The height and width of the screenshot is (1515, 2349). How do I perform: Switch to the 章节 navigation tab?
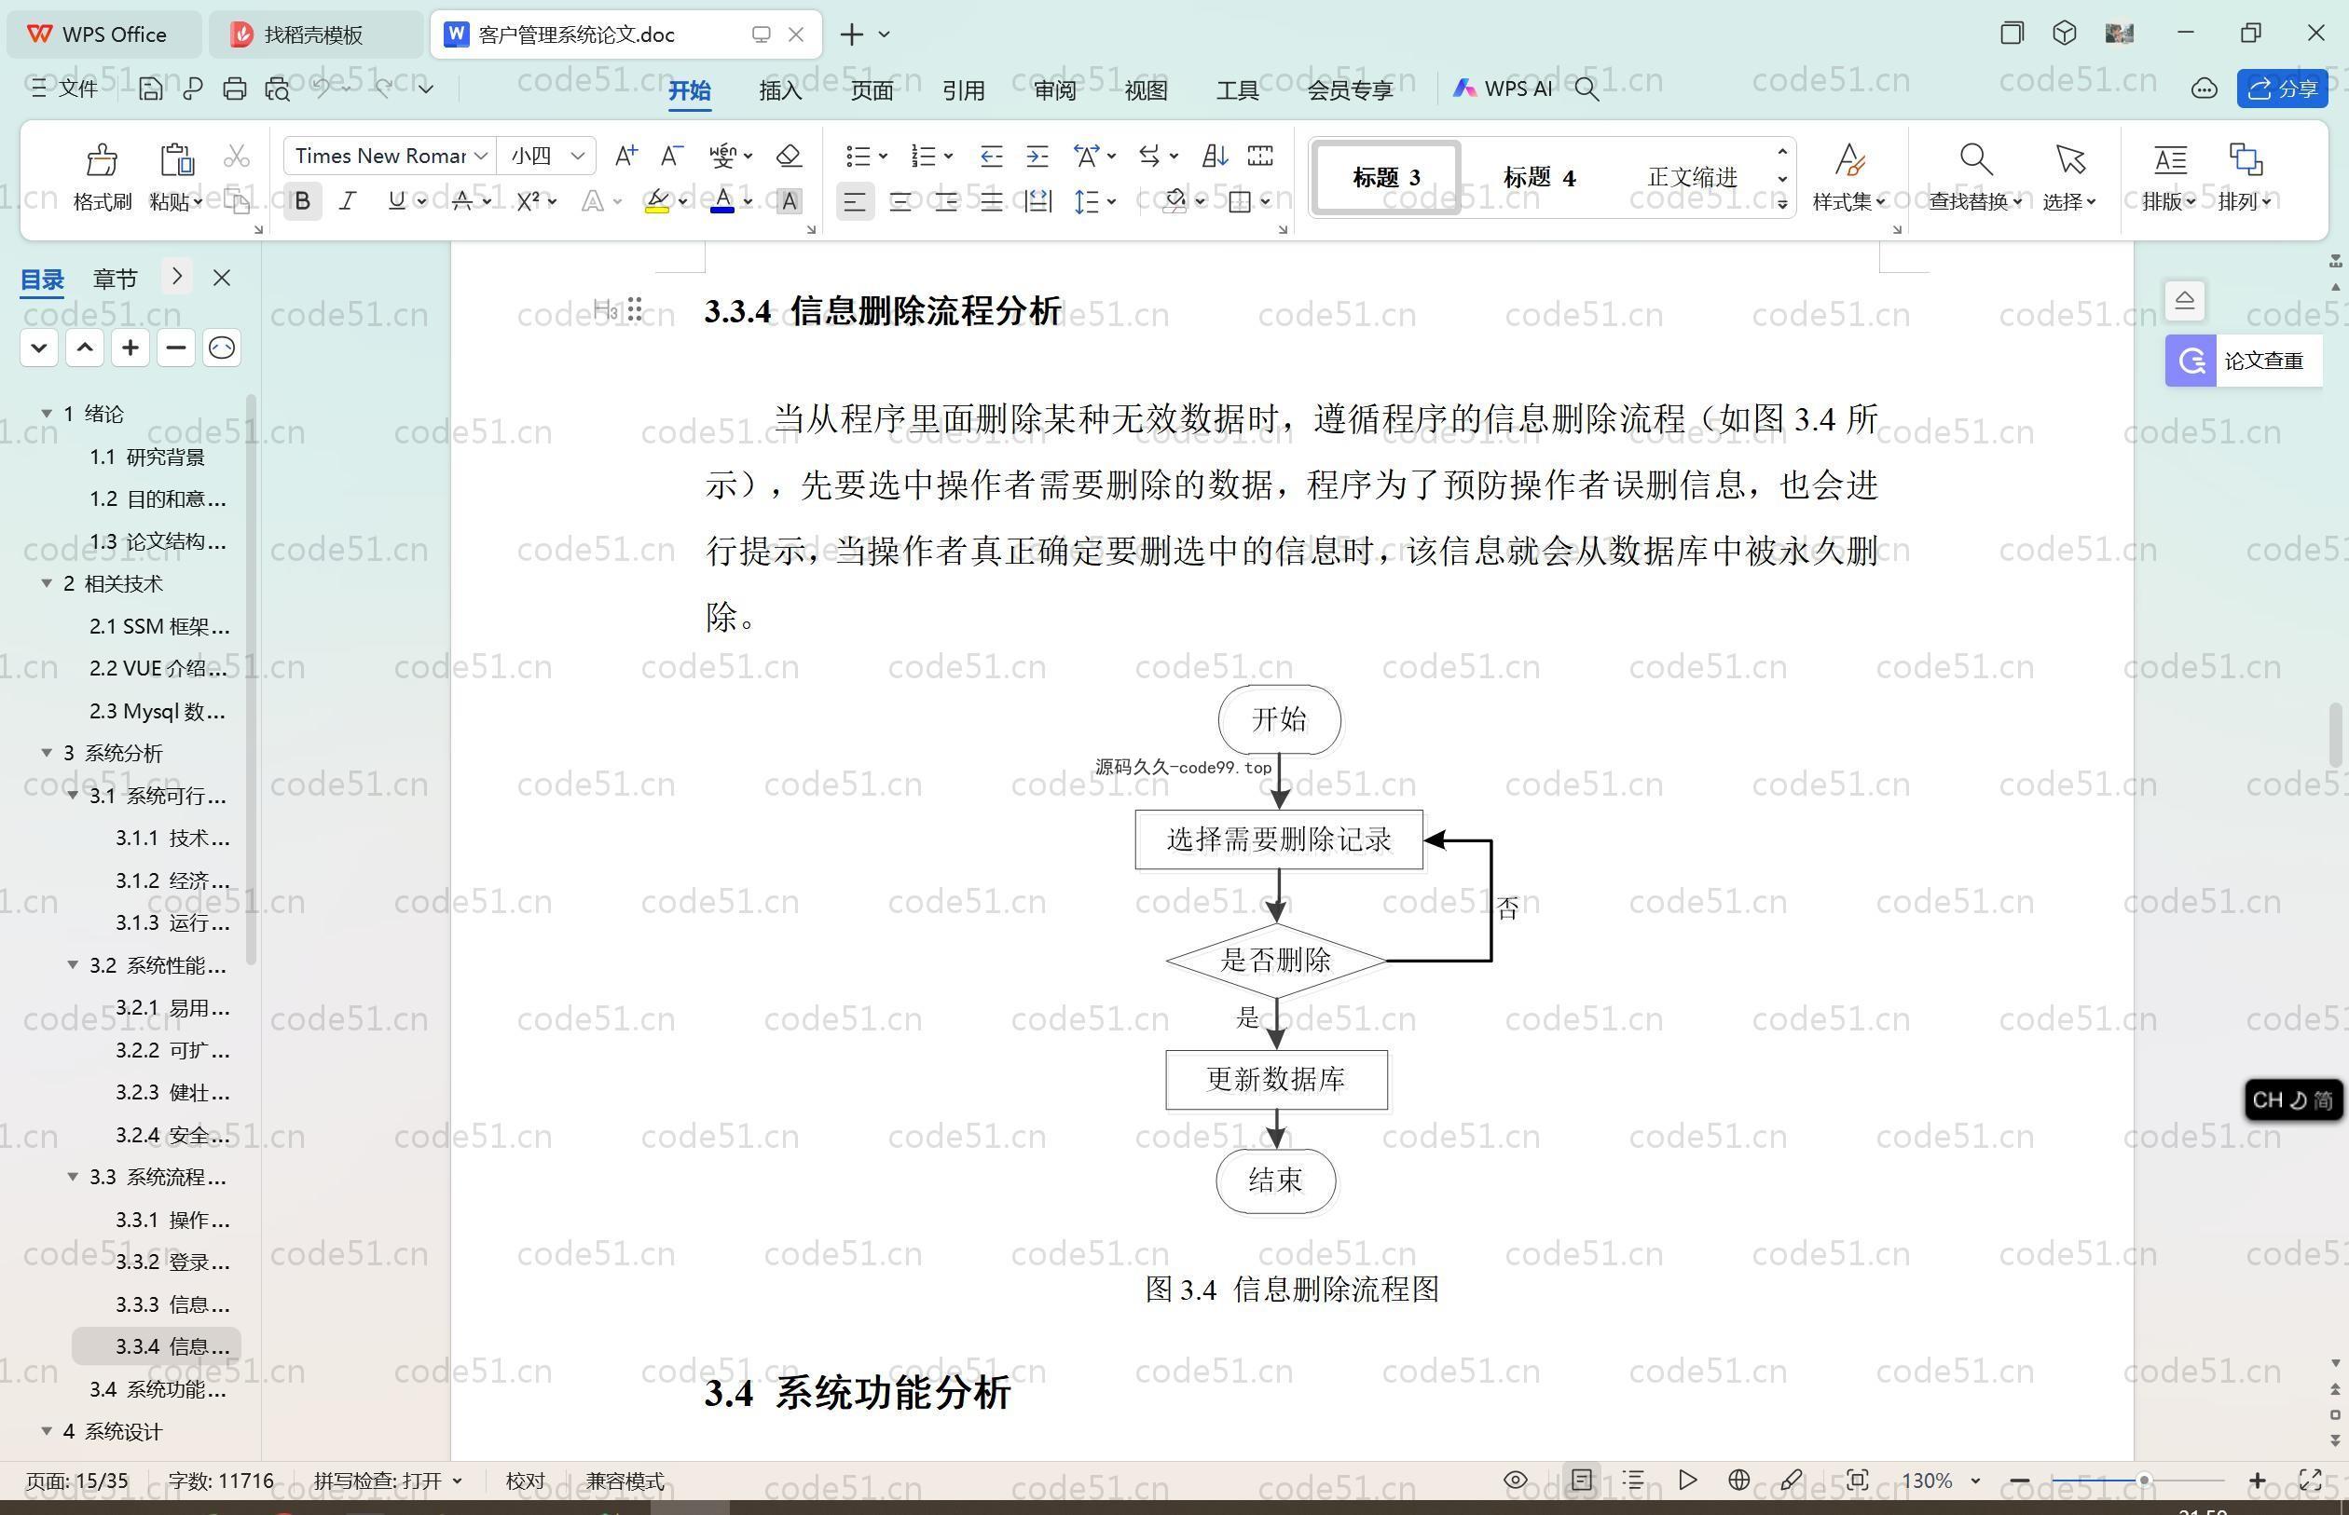coord(116,279)
